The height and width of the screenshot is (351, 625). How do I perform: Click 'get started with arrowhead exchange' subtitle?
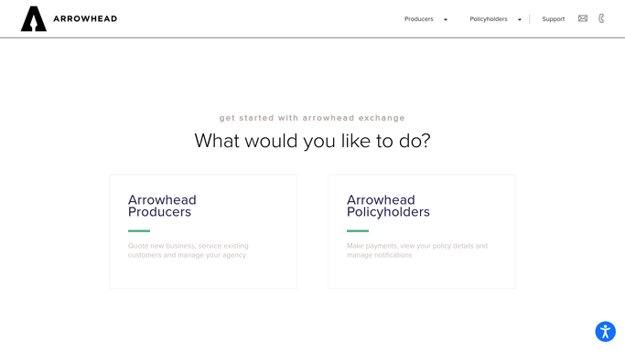[312, 118]
